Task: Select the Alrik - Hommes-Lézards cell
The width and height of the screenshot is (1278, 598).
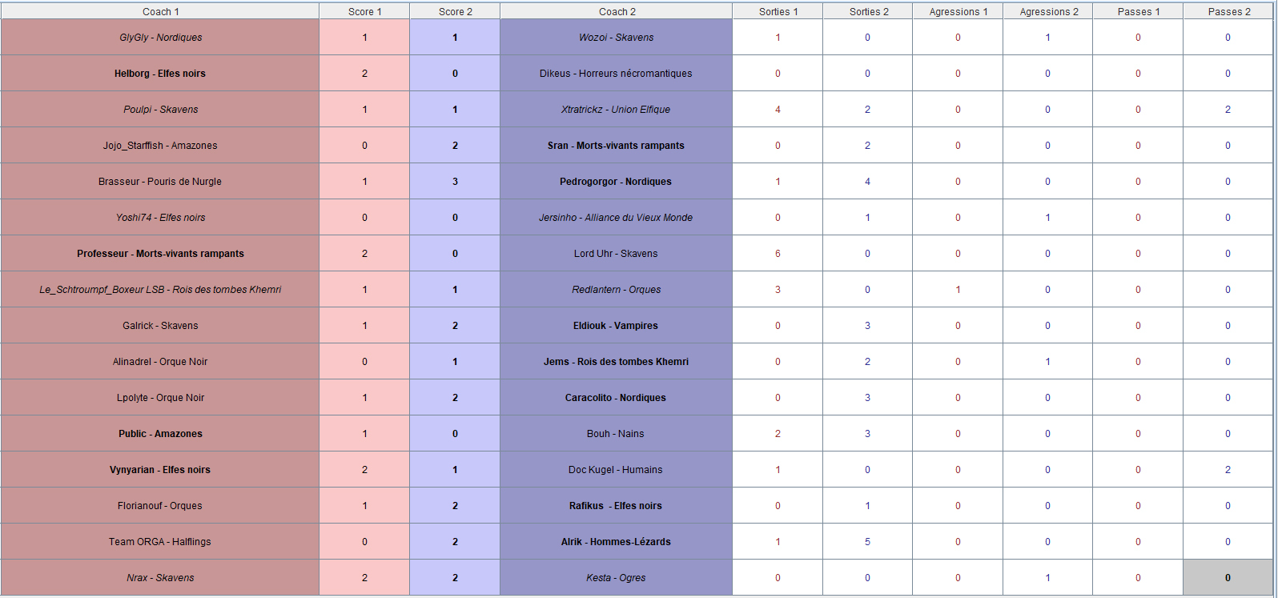Action: point(617,542)
